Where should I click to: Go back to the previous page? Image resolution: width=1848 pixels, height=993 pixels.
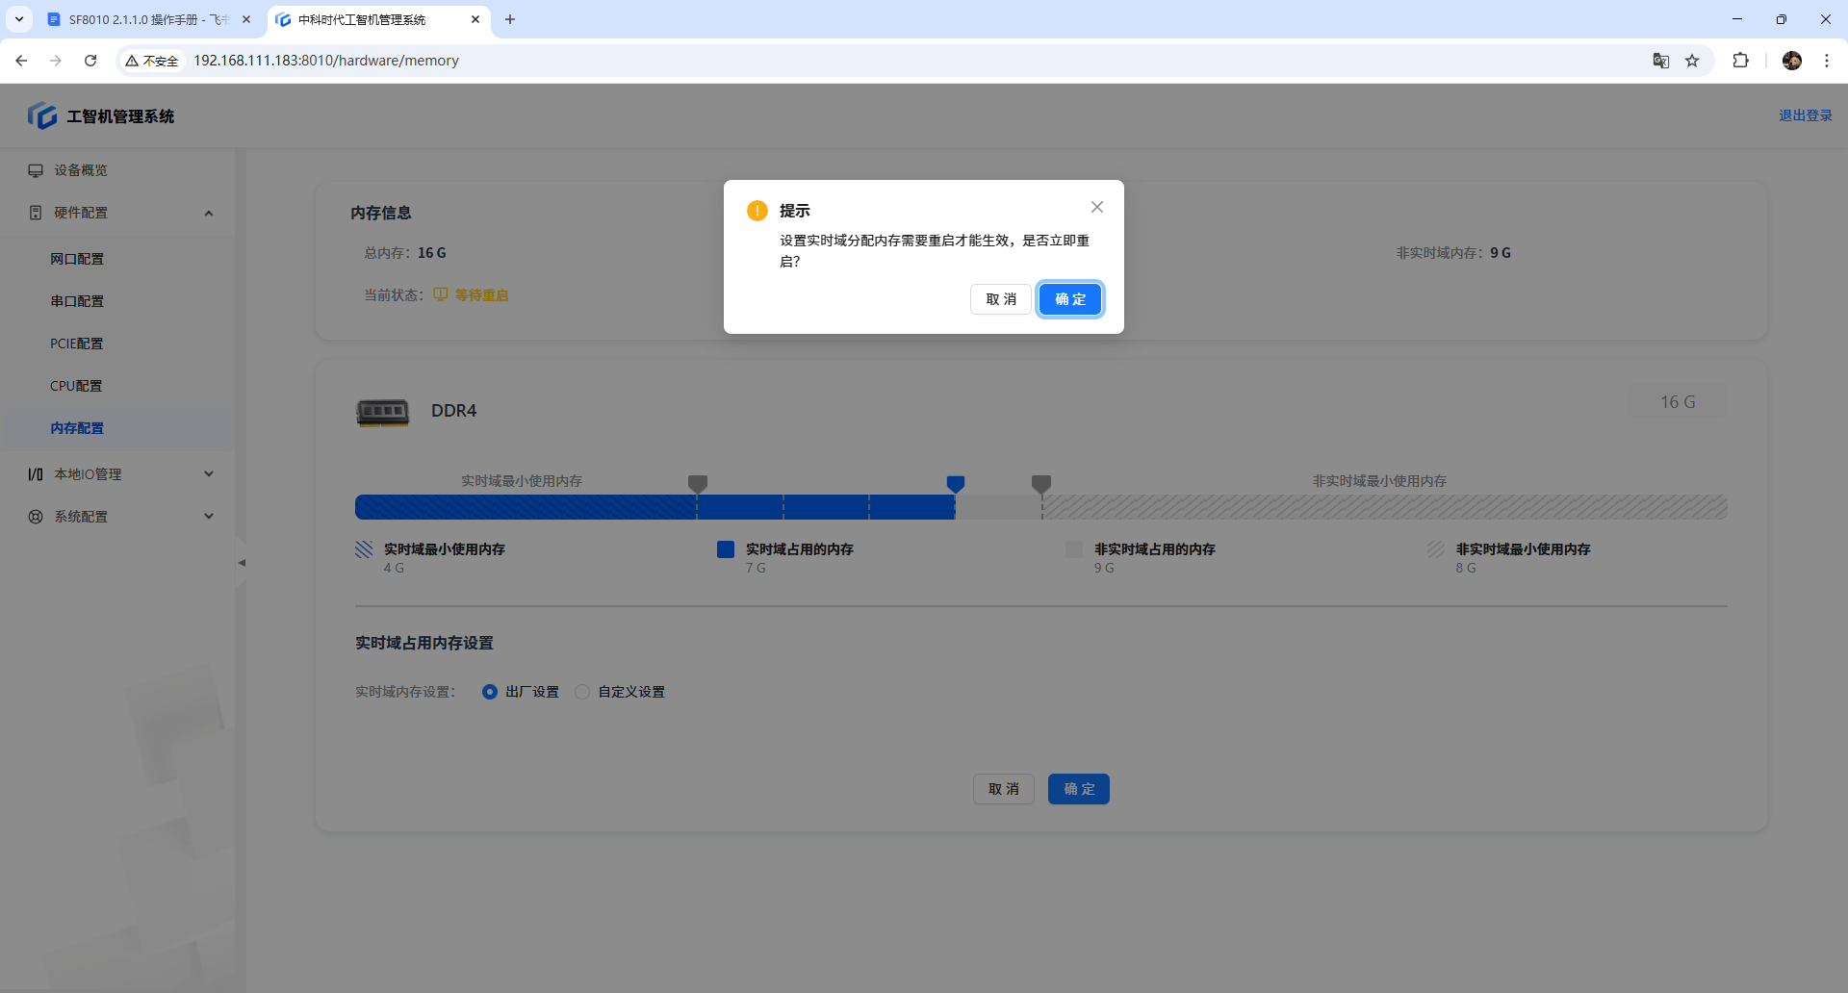(21, 61)
